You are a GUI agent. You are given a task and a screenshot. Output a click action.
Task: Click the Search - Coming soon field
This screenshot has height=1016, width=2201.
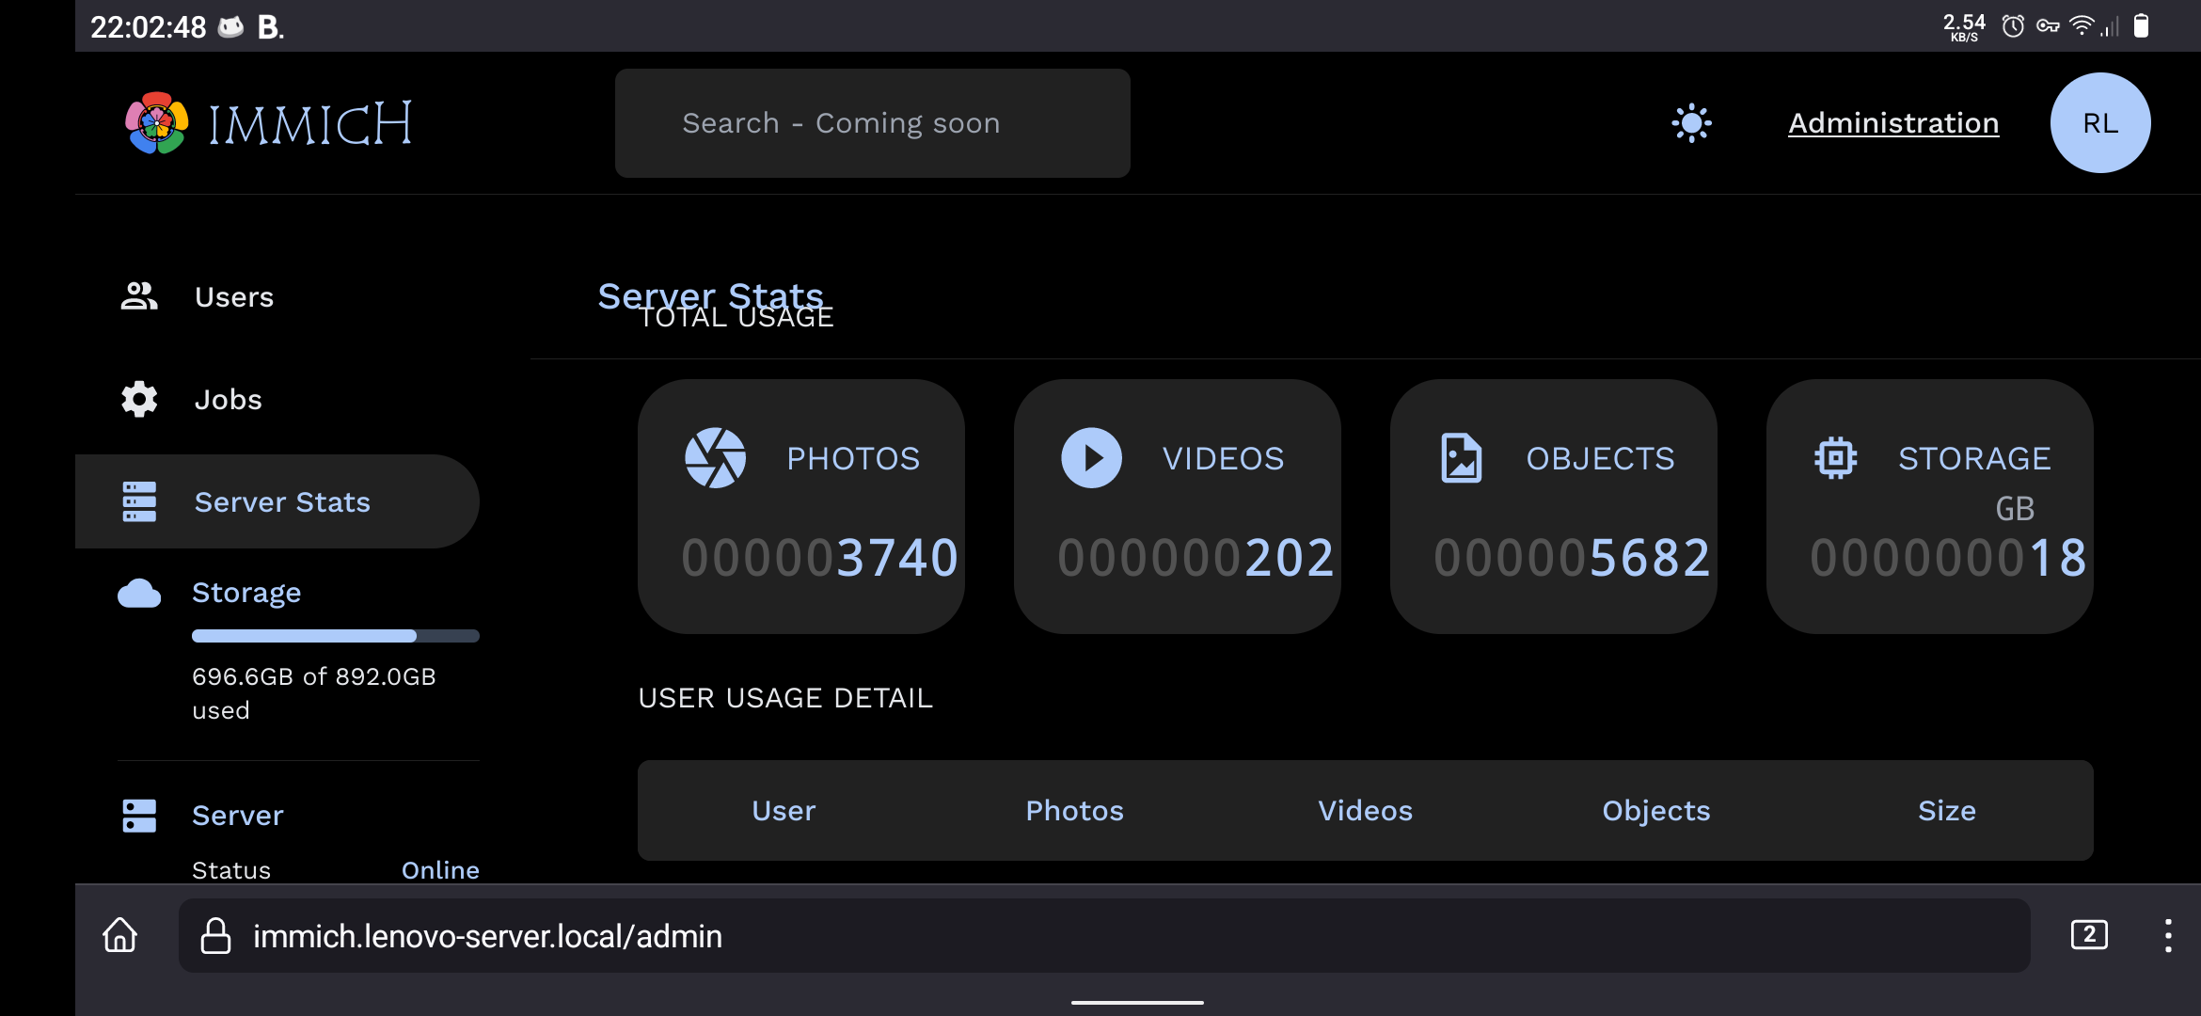coord(872,123)
